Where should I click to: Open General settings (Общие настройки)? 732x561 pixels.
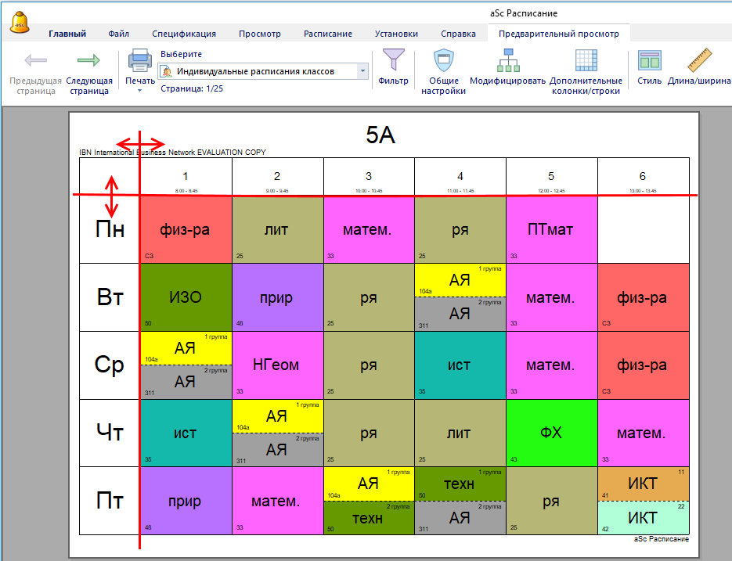444,61
